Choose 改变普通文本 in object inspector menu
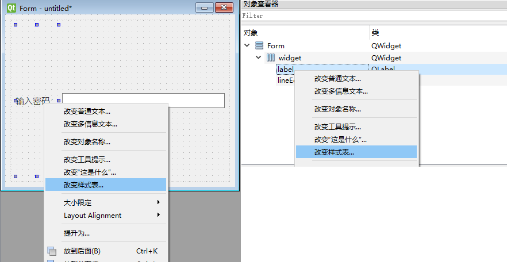Image resolution: width=507 pixels, height=265 pixels. click(x=356, y=79)
